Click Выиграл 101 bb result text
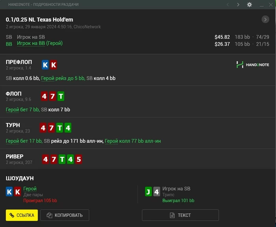This screenshot has height=227, width=276. point(178,201)
